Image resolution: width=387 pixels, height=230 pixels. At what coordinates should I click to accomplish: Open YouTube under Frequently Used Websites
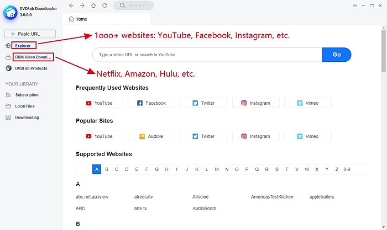[x=100, y=103]
